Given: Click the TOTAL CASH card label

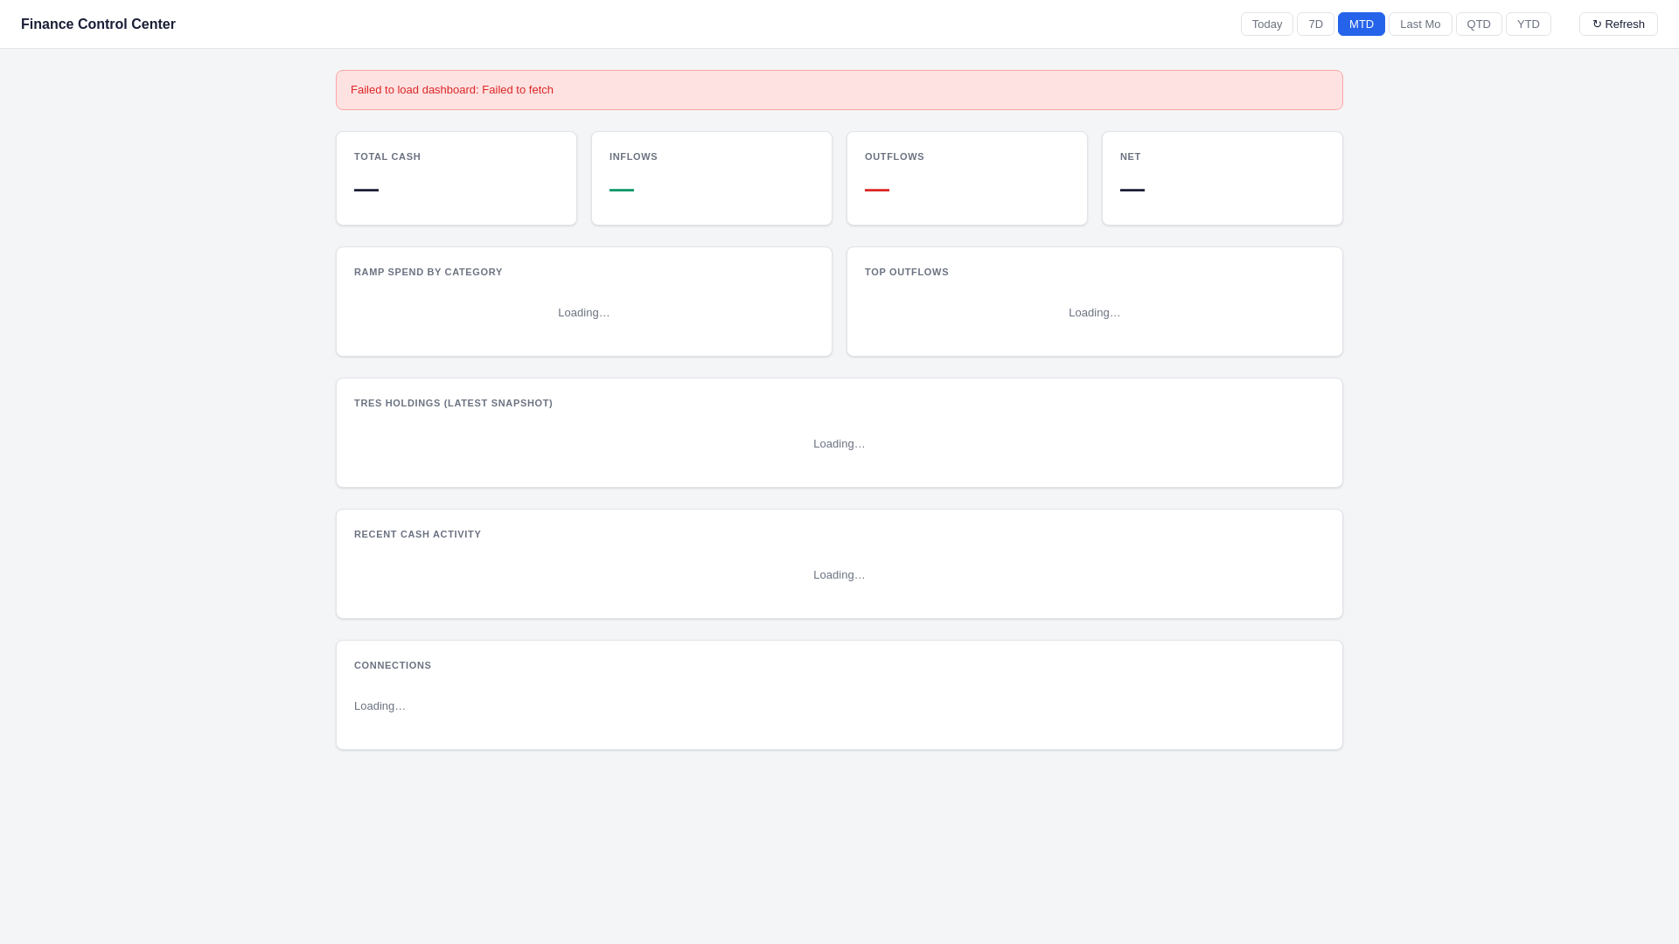Looking at the screenshot, I should 387,156.
